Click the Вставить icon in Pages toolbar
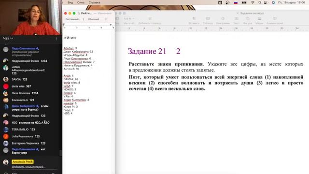The width and height of the screenshot is (309, 174). [x=194, y=18]
